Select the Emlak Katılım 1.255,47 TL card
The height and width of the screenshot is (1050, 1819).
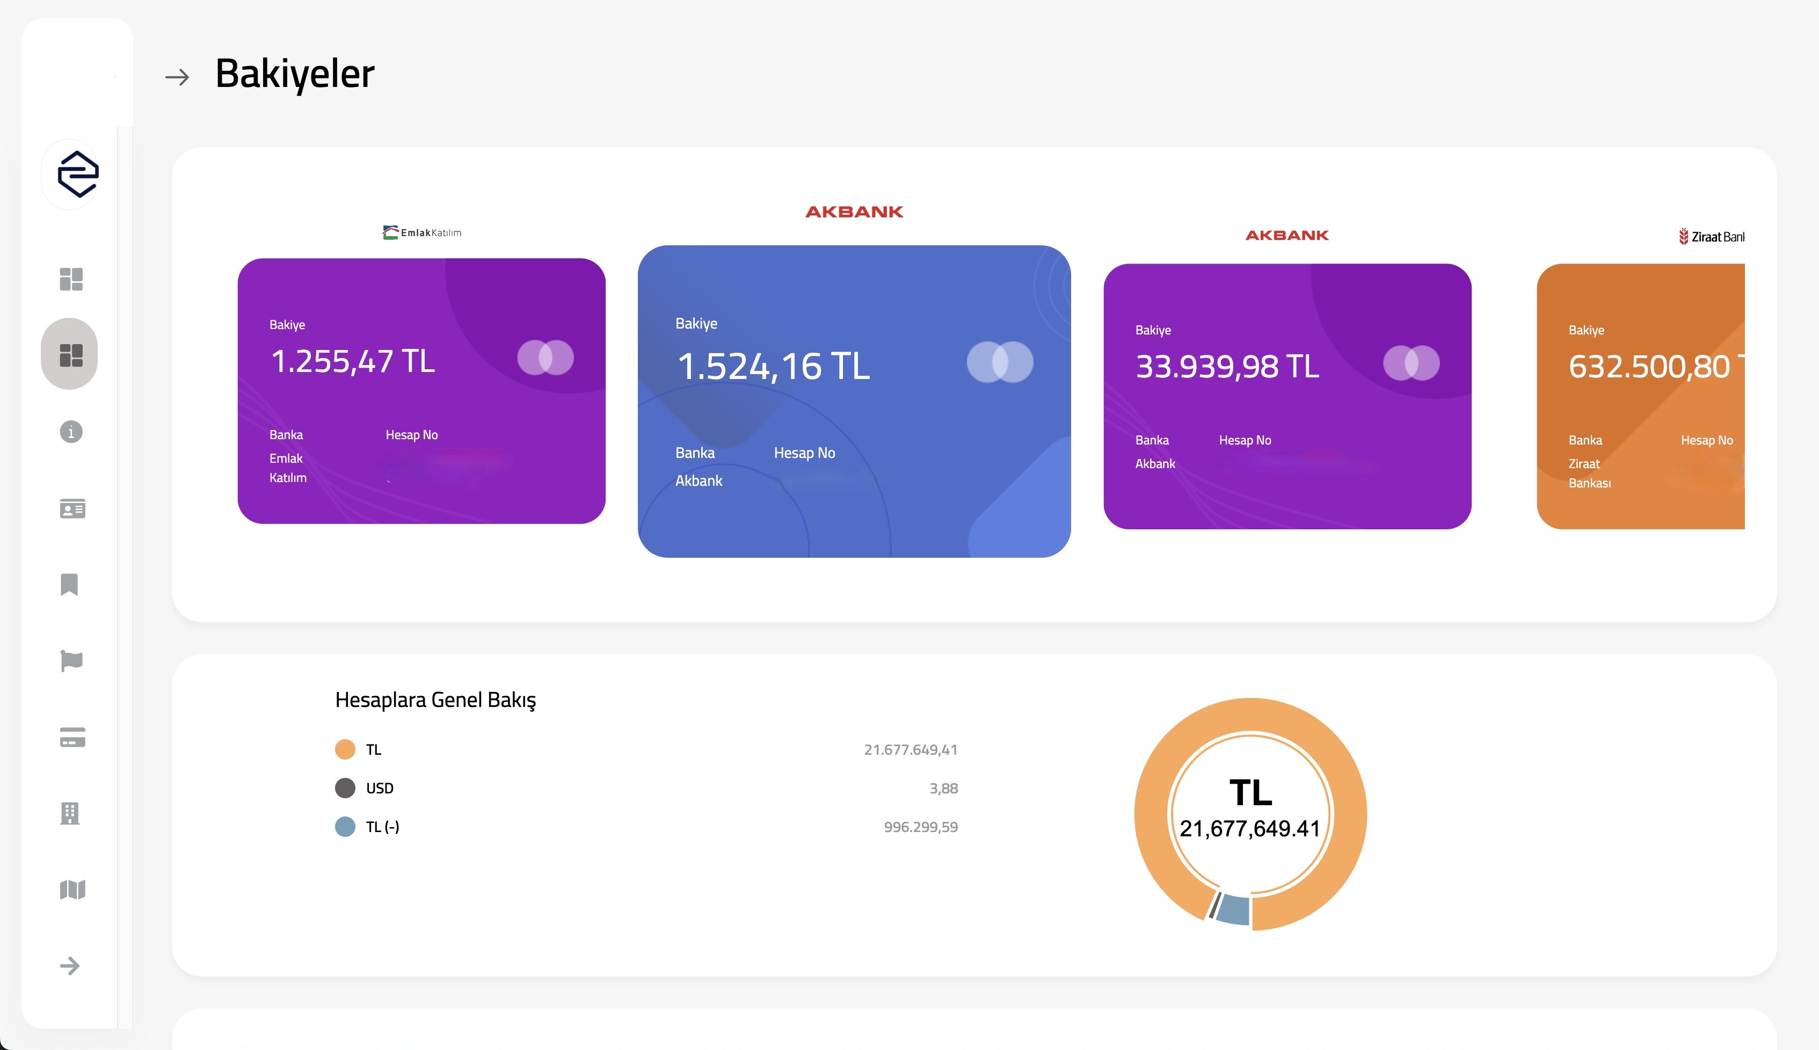tap(421, 391)
